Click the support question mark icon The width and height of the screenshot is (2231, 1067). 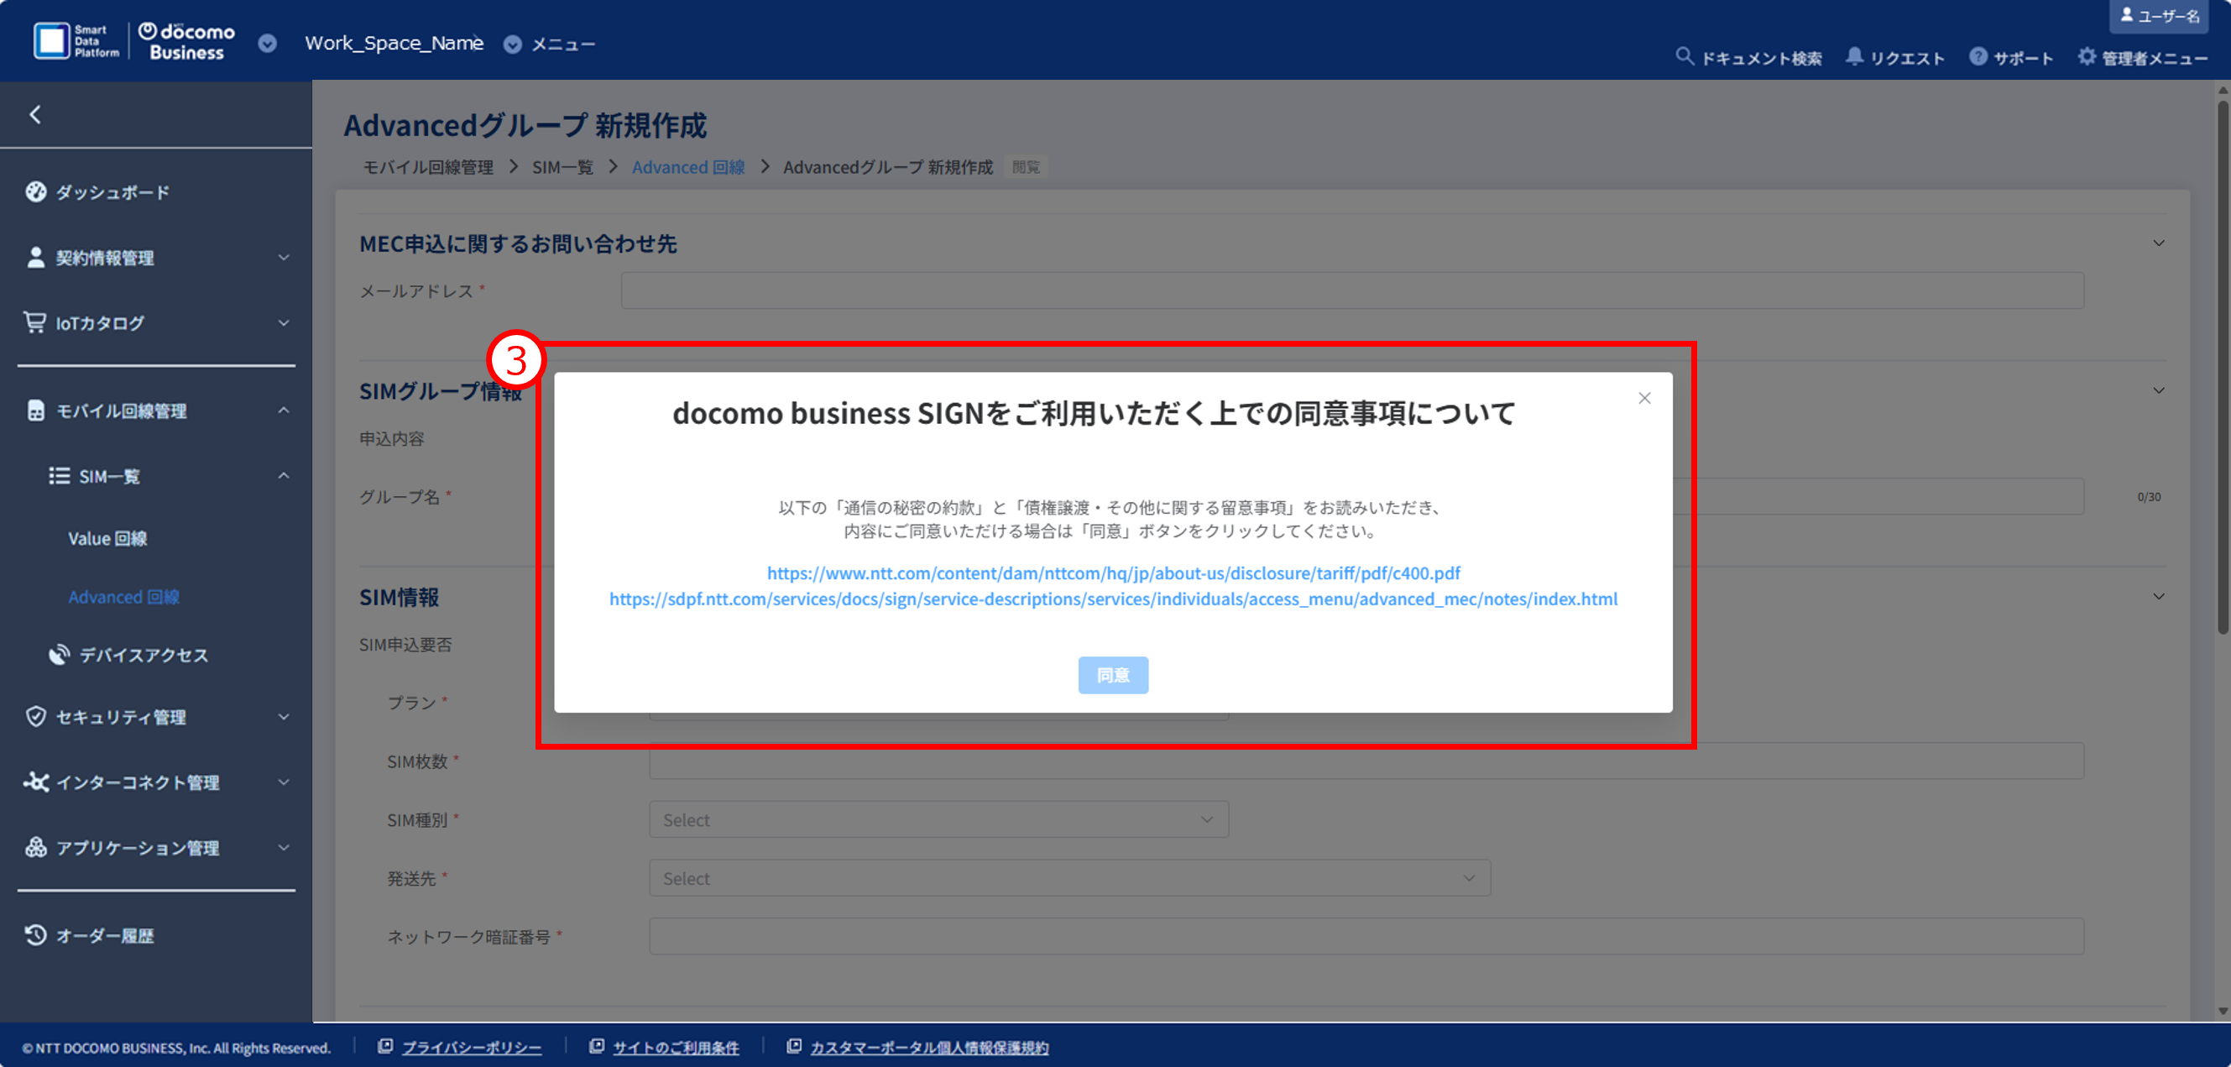pos(1978,56)
